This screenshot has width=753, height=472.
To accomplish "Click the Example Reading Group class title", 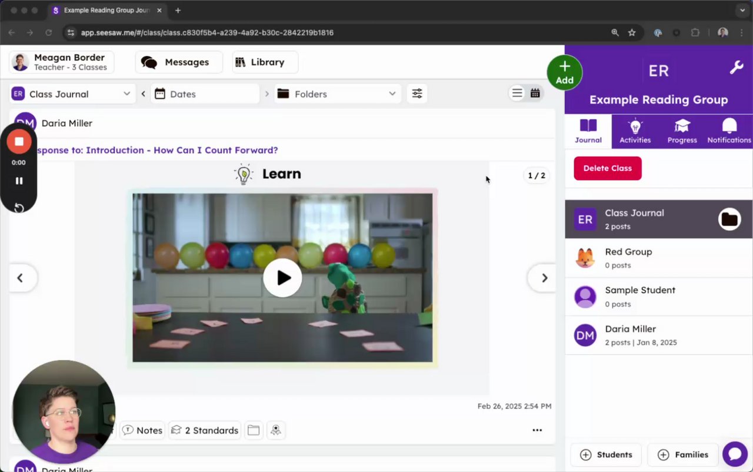I will (x=659, y=100).
